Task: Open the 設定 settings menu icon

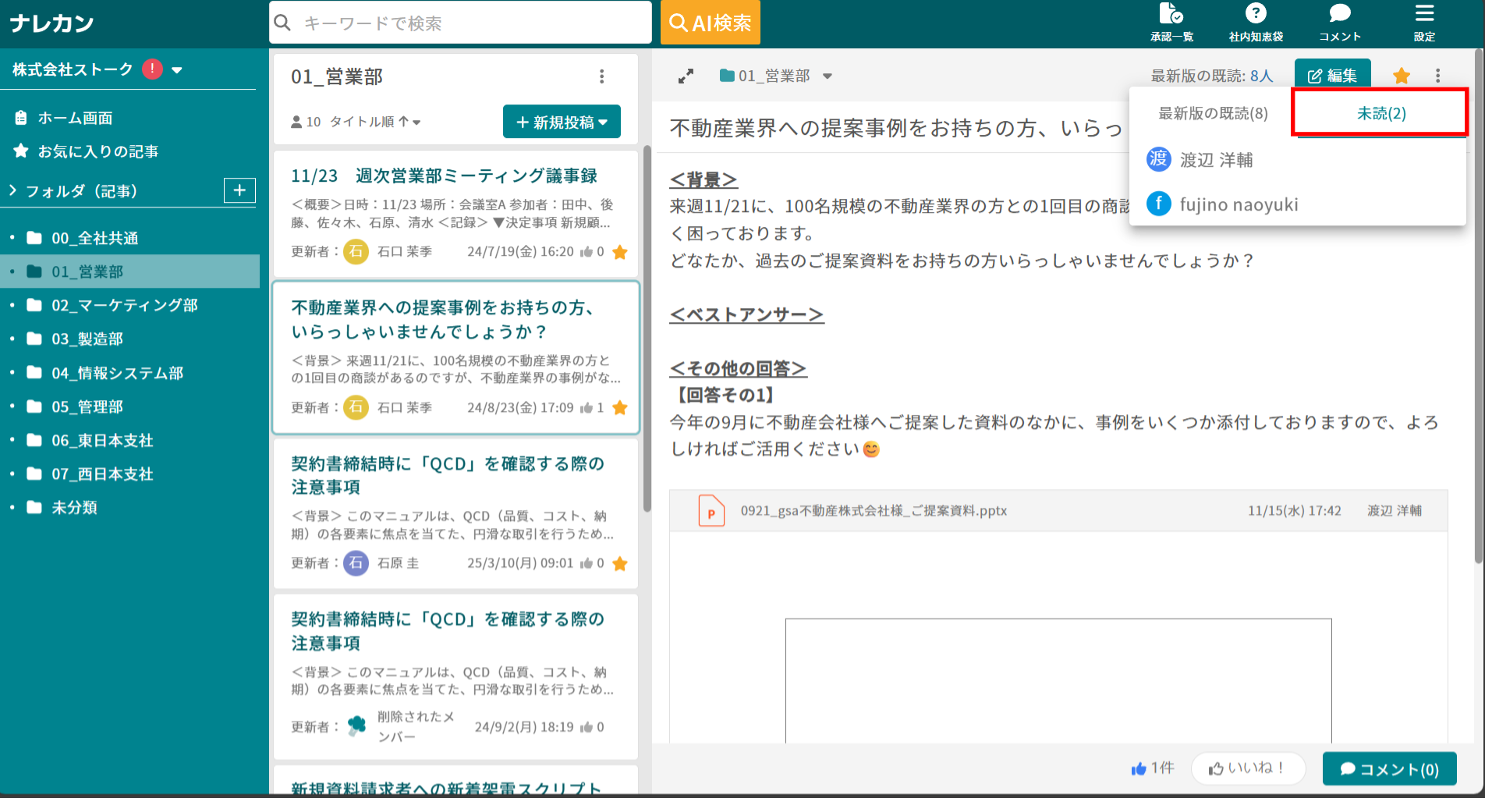Action: coord(1424,21)
